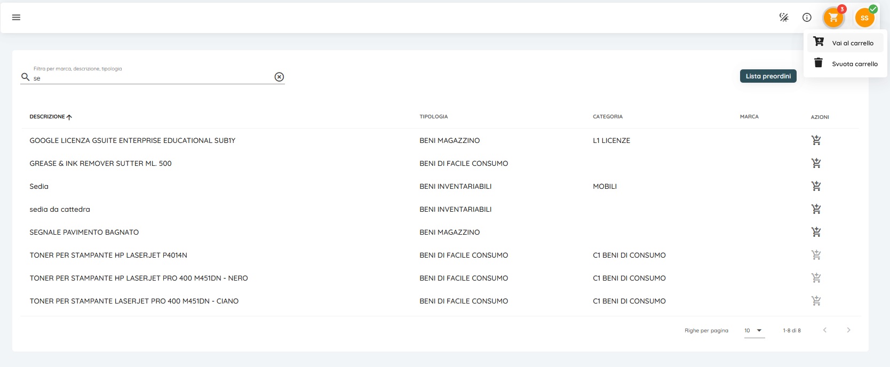The height and width of the screenshot is (367, 890).
Task: Add sedia da cattedra to cart
Action: click(816, 209)
